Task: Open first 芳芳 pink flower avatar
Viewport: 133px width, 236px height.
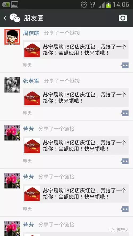Action: (12, 132)
